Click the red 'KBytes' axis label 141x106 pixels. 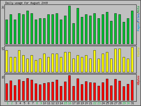(138, 80)
